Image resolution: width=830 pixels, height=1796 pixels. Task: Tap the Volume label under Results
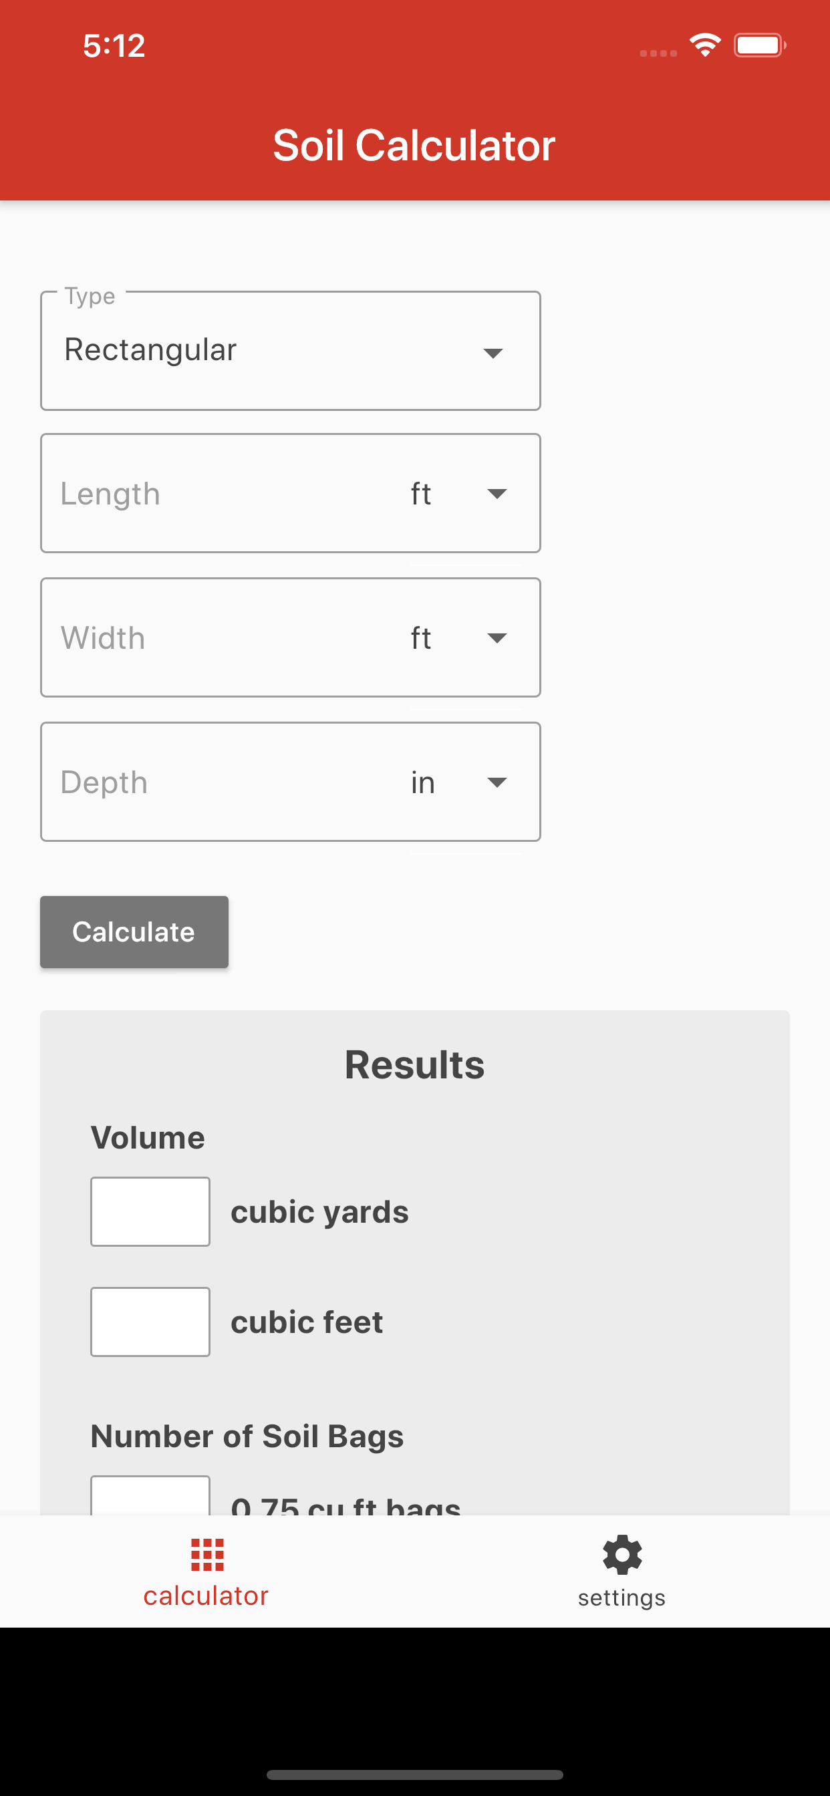[x=147, y=1137]
